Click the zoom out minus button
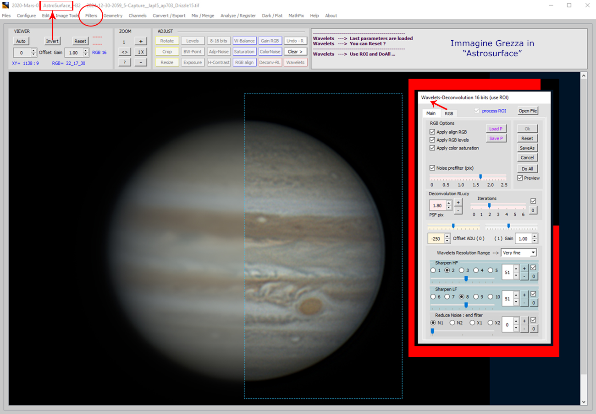Screen dimensions: 596x414 (x=141, y=62)
